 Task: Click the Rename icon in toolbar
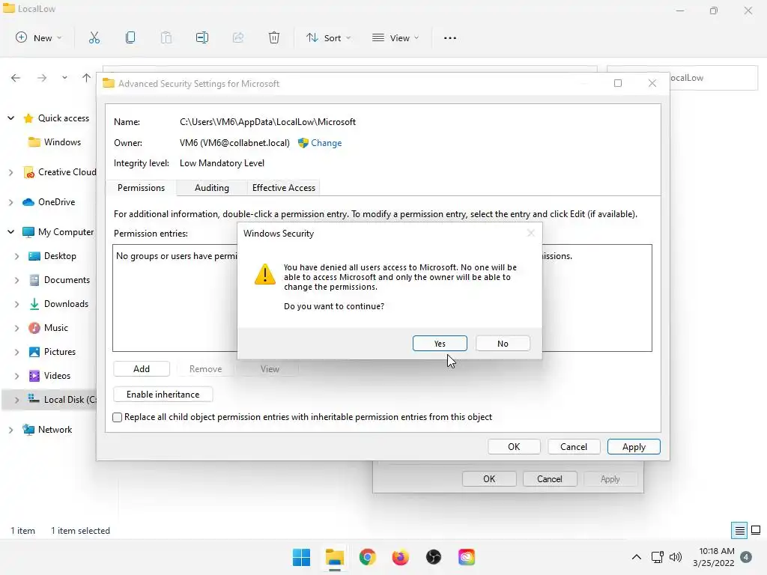202,37
